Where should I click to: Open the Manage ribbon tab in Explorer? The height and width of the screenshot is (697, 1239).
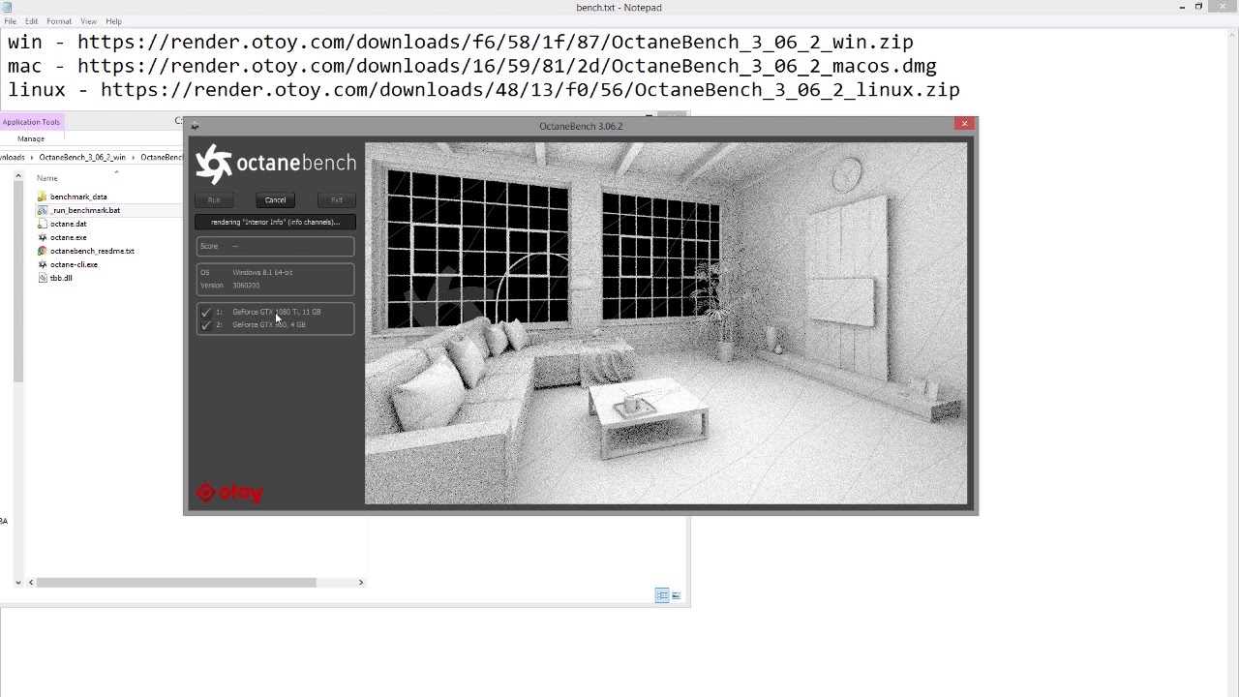point(31,138)
